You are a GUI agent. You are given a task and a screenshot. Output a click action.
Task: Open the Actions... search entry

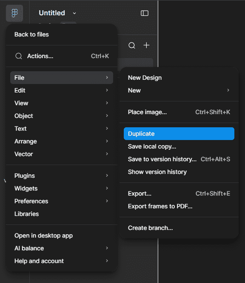coord(62,56)
